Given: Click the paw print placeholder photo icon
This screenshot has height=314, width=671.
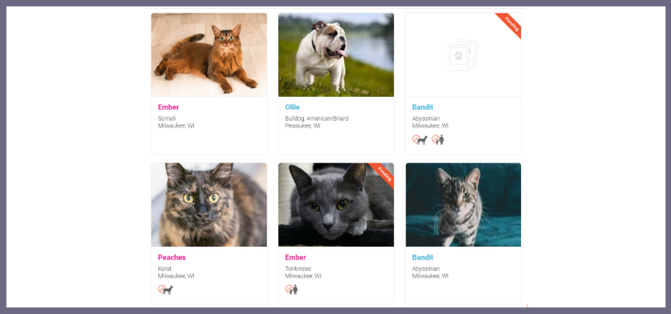Looking at the screenshot, I should 463,54.
